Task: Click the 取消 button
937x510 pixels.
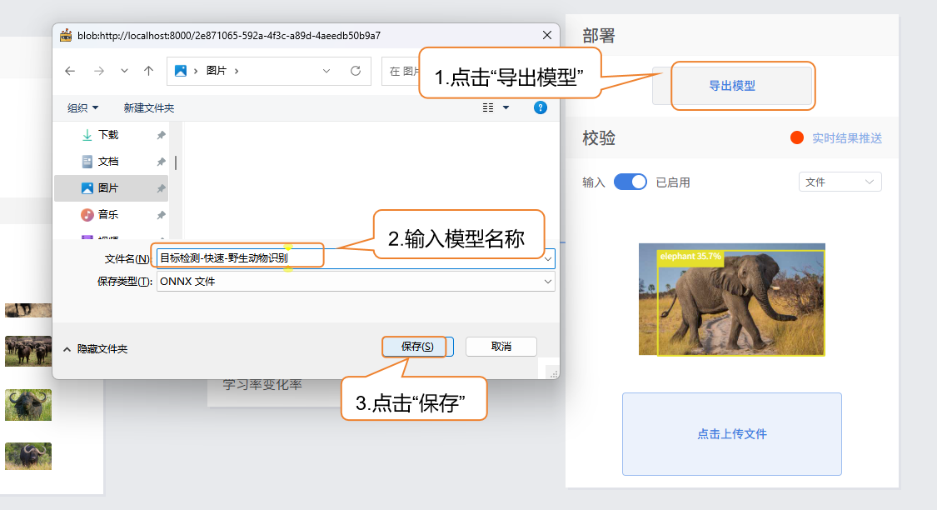Action: [x=501, y=347]
